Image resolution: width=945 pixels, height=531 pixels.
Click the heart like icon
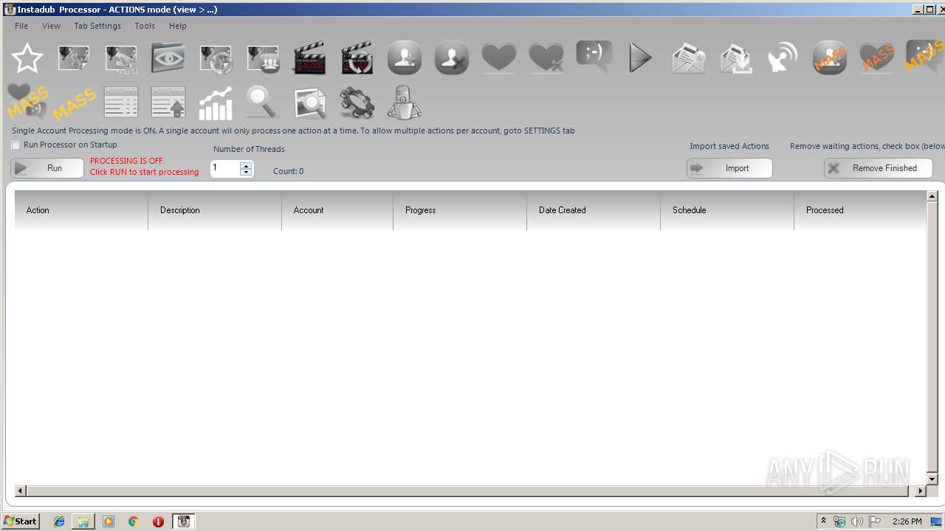coord(499,58)
